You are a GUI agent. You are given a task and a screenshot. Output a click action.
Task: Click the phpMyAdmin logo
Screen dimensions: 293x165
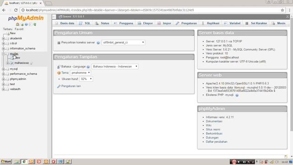(26, 18)
